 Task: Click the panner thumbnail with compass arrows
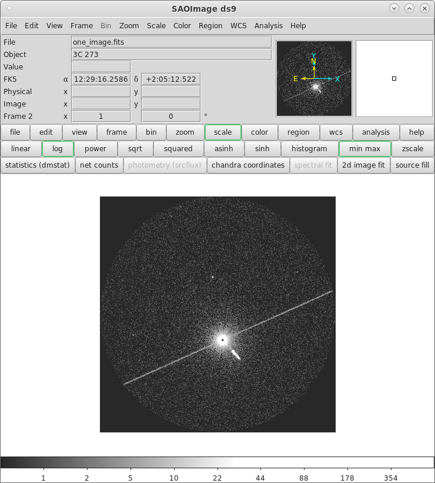(x=314, y=78)
